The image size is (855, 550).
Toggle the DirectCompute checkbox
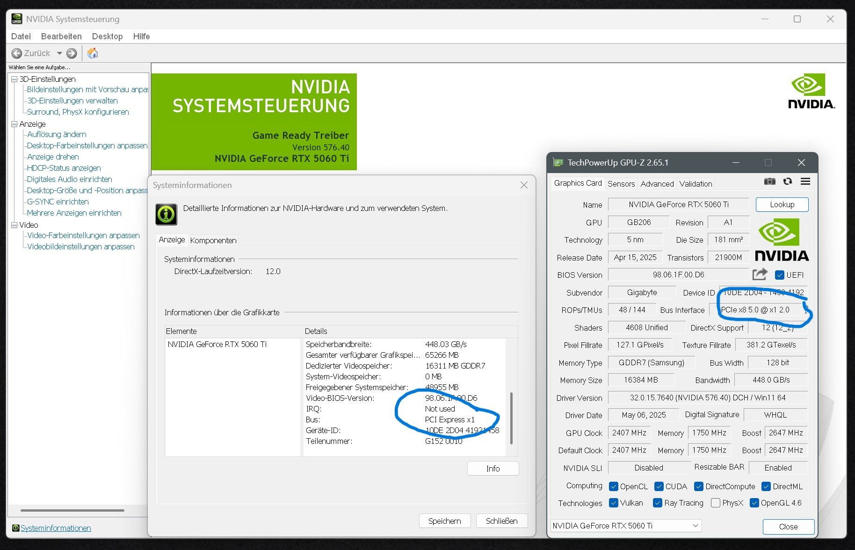[x=699, y=486]
